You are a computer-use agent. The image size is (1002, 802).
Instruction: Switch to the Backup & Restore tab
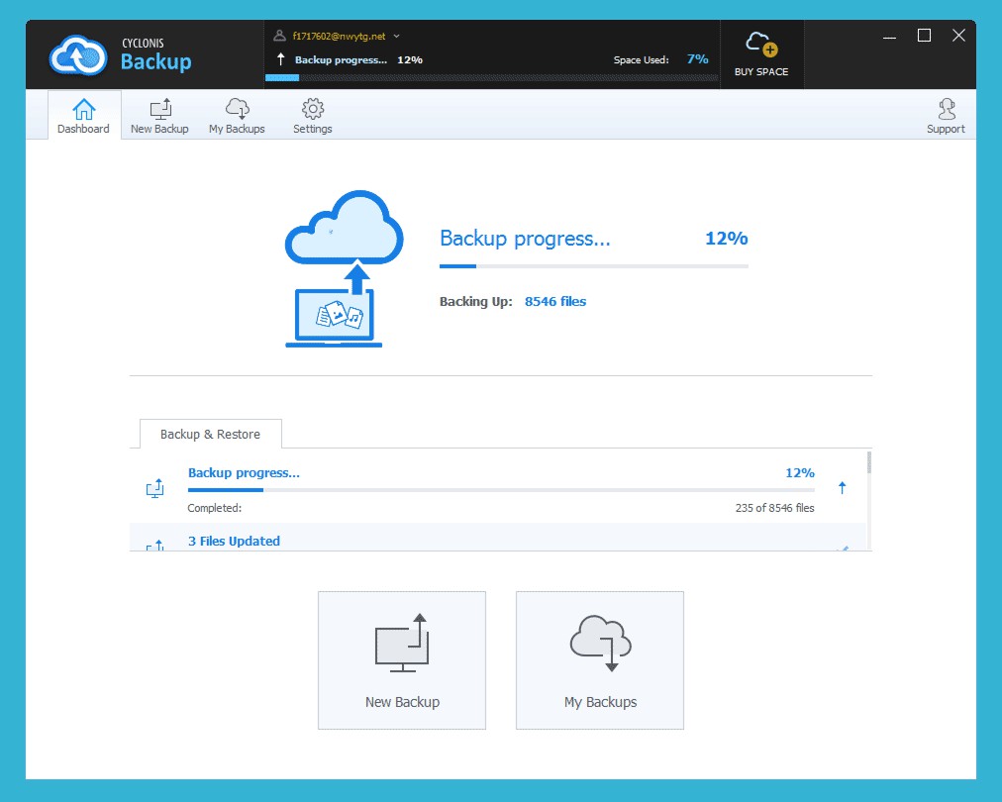pyautogui.click(x=209, y=434)
